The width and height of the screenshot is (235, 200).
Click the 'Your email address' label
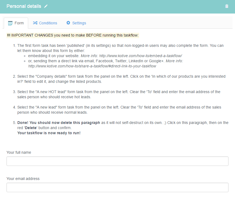[x=23, y=179]
